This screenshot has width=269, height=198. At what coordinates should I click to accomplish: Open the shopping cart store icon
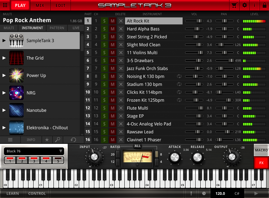tap(235, 5)
